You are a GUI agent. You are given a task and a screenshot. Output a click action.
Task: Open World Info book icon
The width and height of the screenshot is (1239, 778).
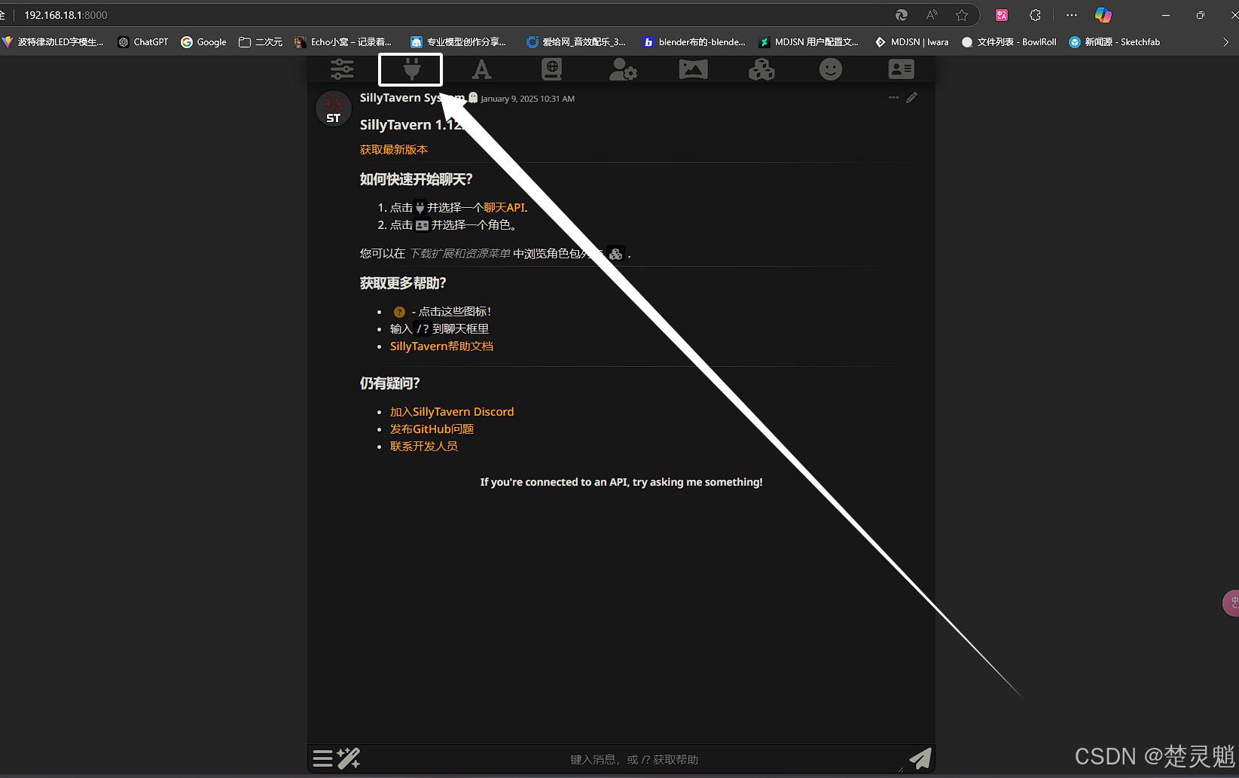click(551, 69)
